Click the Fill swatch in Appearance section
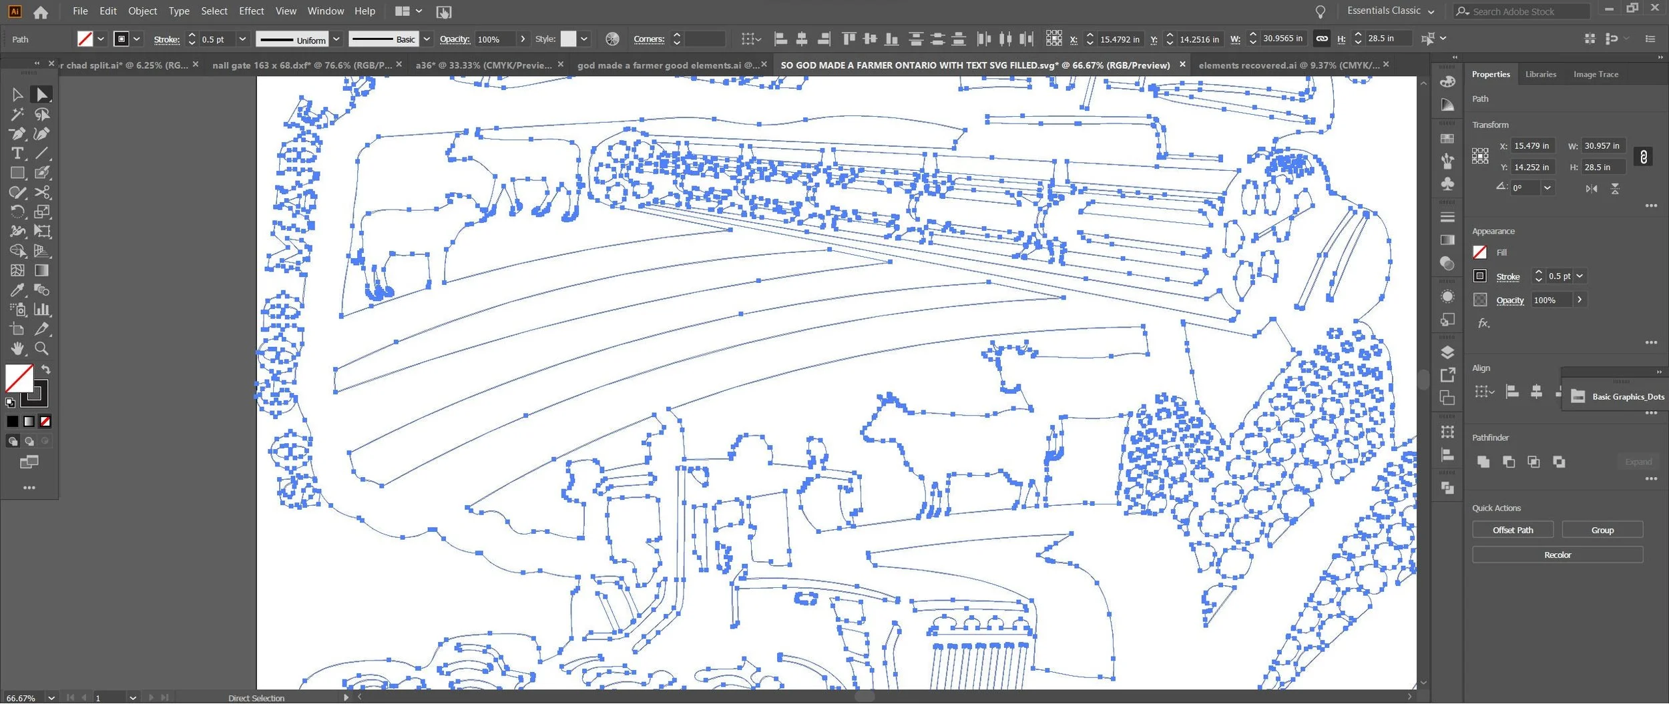The image size is (1669, 704). [x=1480, y=253]
